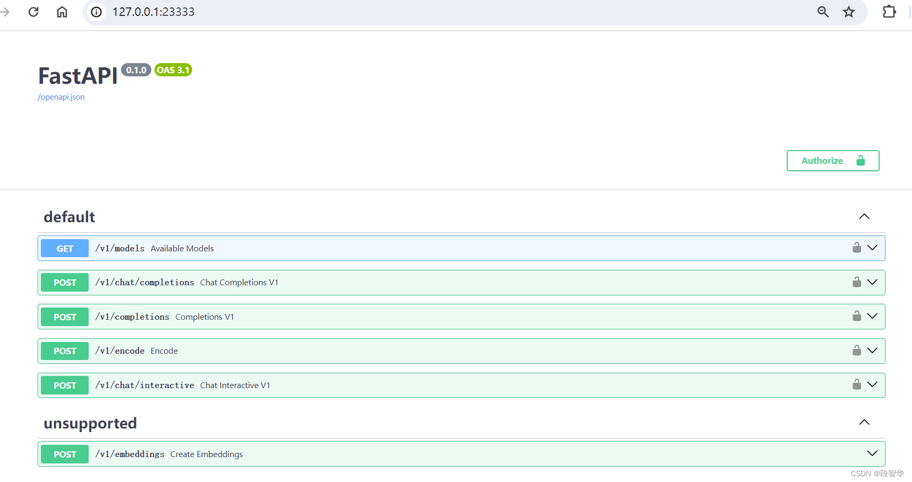The width and height of the screenshot is (912, 482).
Task: Bookmark this page with the star icon
Action: coord(849,12)
